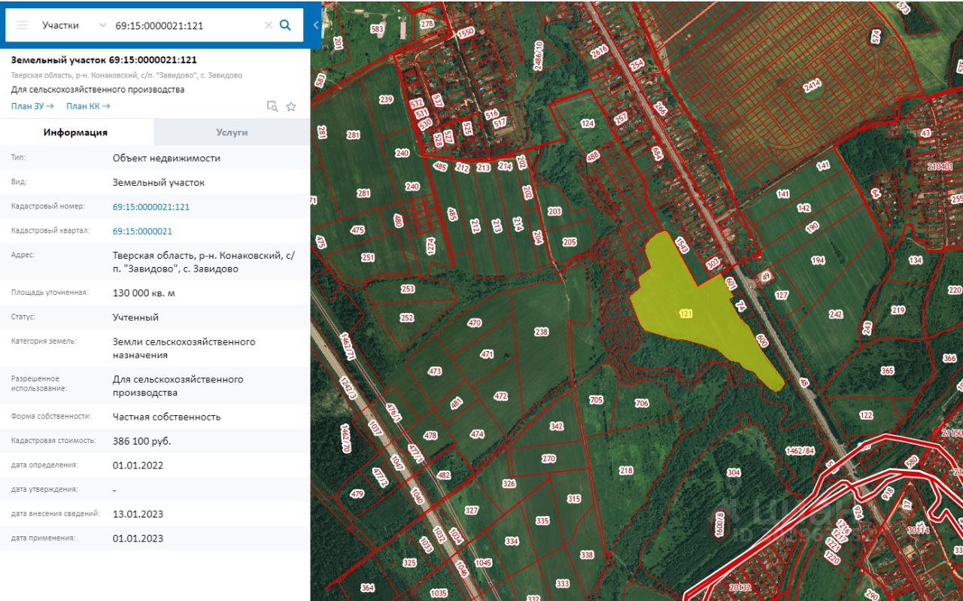
Task: Click parcel 2414 in the map
Action: (x=812, y=87)
